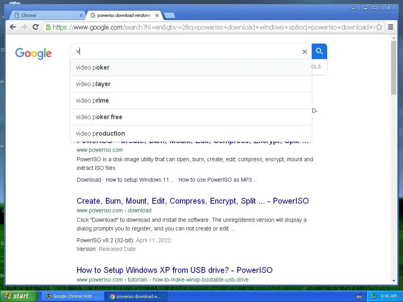Screen dimensions: 403x302
Task: Open the Download sitelink
Action: 89,180
